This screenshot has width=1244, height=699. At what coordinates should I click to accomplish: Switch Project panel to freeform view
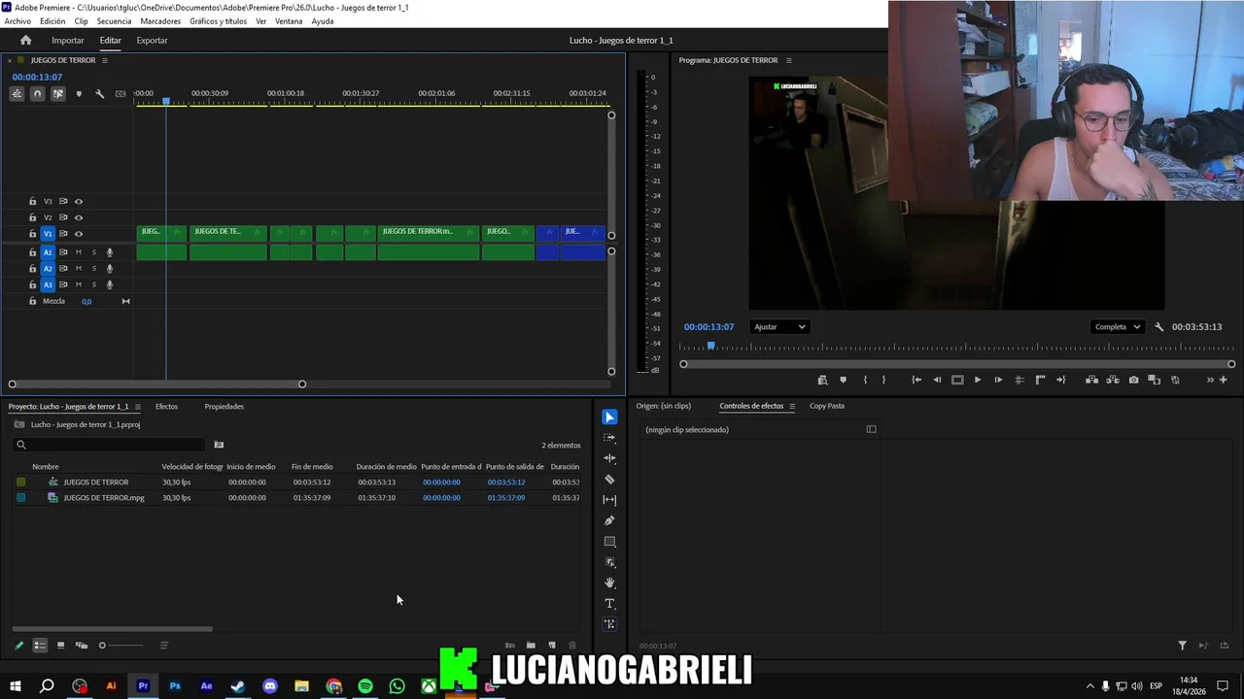coord(82,646)
